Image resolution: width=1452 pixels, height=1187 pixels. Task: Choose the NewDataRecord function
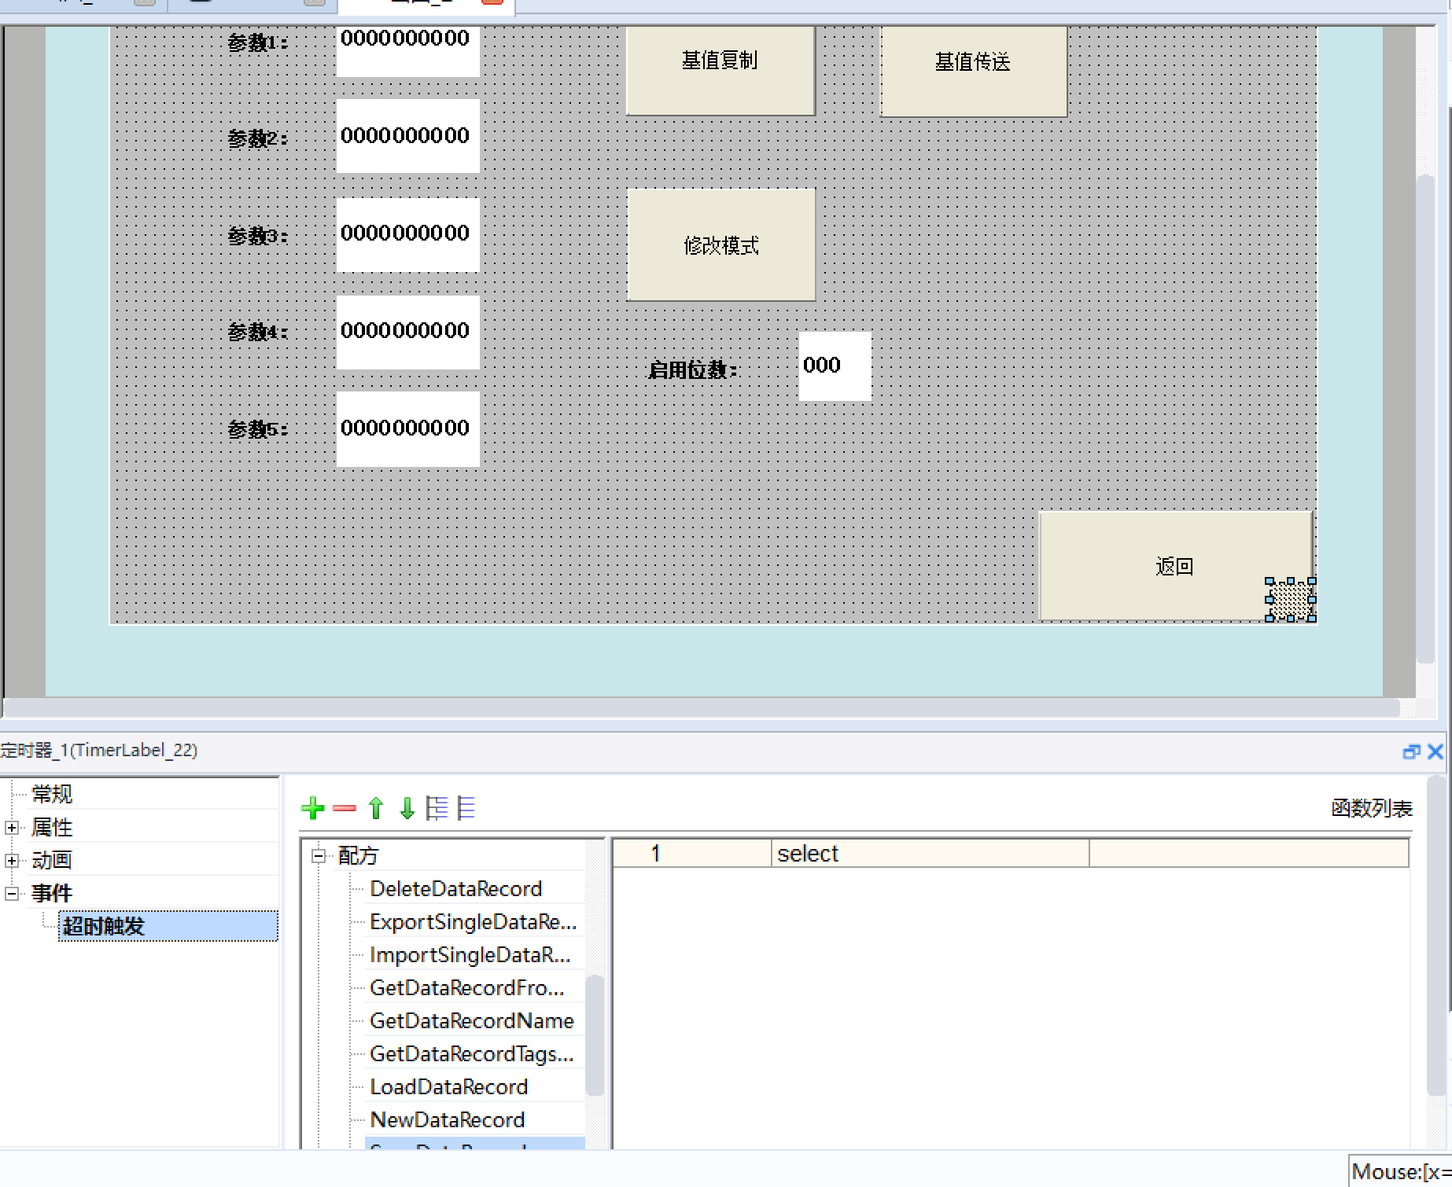click(448, 1119)
